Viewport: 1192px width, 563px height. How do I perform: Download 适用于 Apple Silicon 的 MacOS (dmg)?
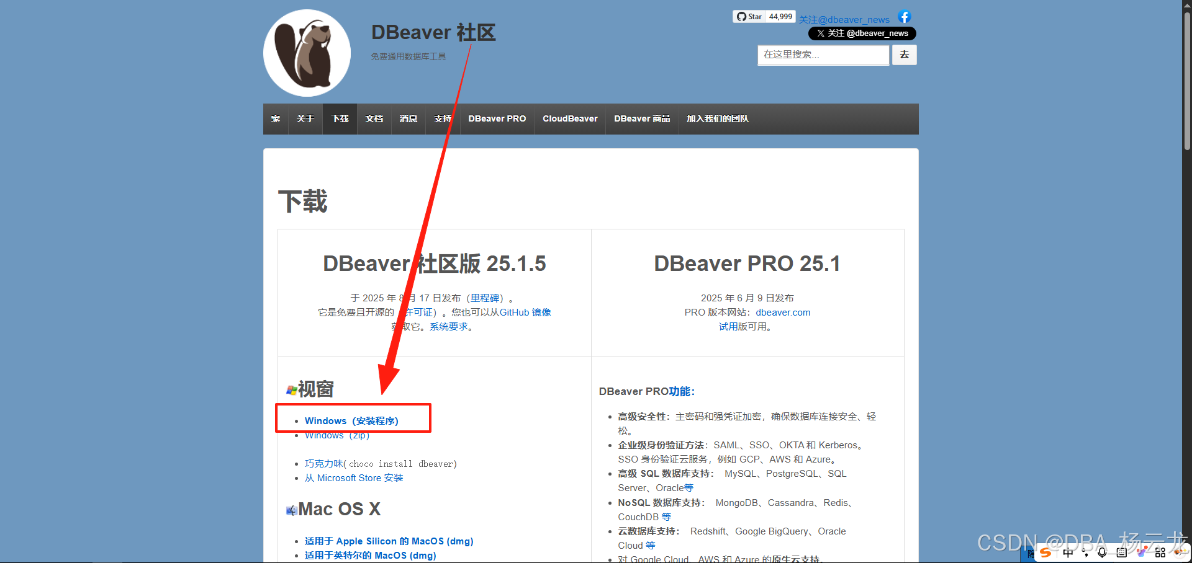(x=389, y=541)
